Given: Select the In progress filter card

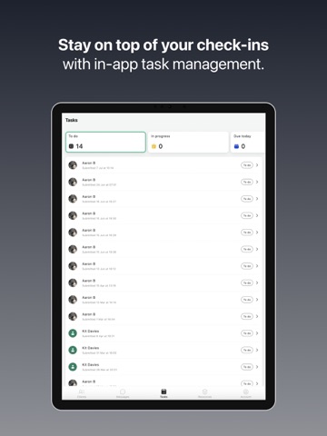Looking at the screenshot, I should tap(188, 142).
